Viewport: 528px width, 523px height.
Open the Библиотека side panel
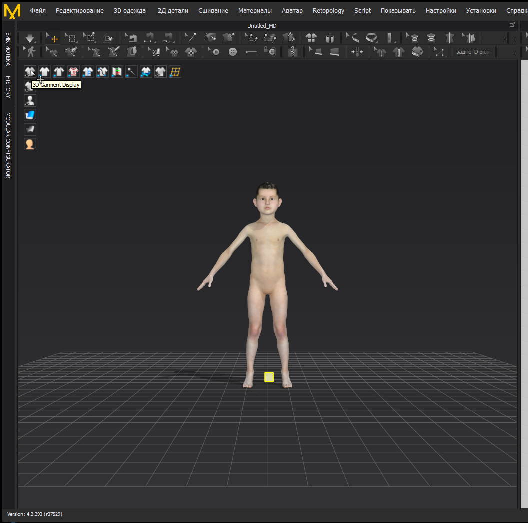tap(8, 49)
